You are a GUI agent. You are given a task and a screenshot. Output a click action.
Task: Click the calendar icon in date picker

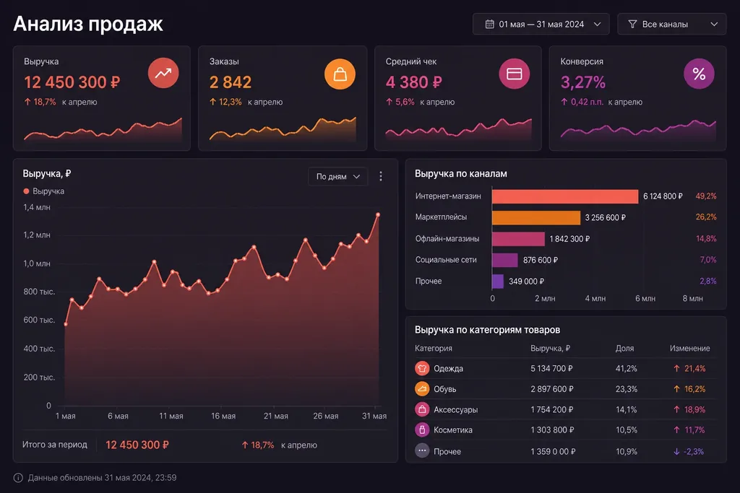tap(490, 24)
